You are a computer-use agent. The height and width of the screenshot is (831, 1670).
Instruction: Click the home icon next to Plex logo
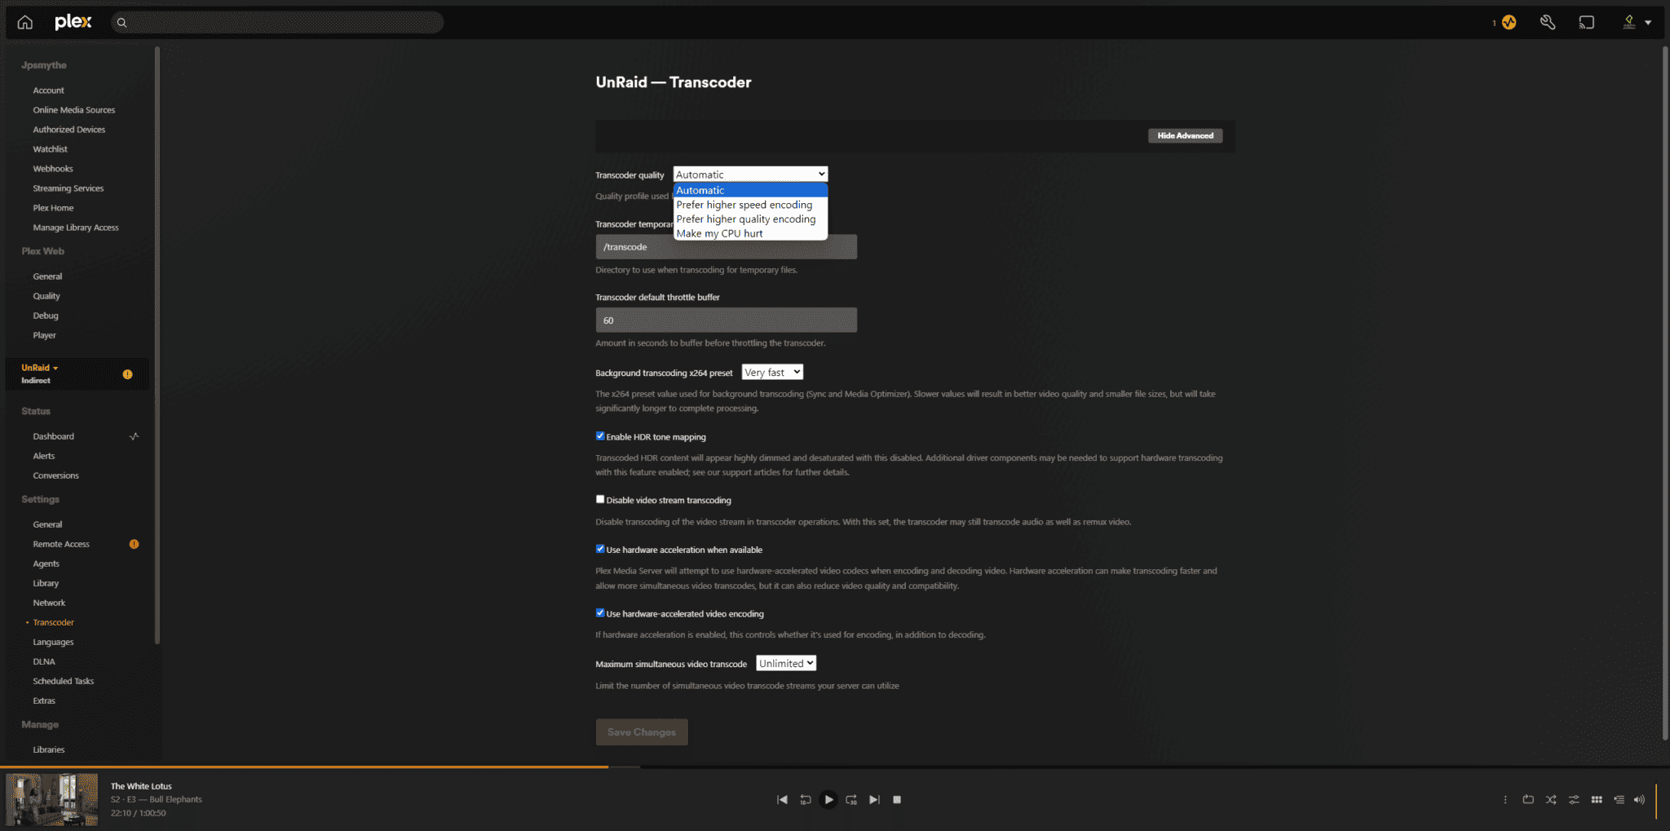24,22
